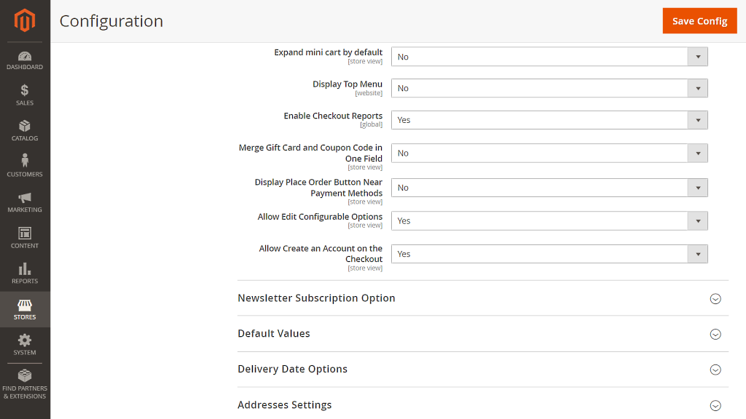746x419 pixels.
Task: Open Expand mini cart by default dropdown
Action: click(x=549, y=57)
